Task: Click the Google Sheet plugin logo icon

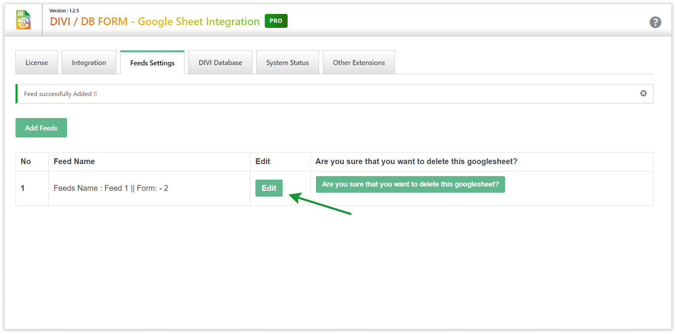Action: point(23,20)
